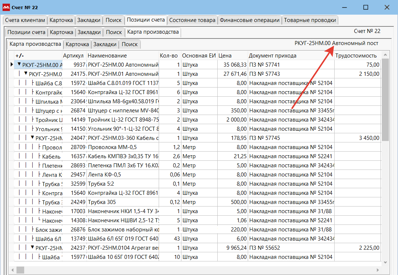
Task: Open the Счета клиентам tab
Action: (25, 20)
